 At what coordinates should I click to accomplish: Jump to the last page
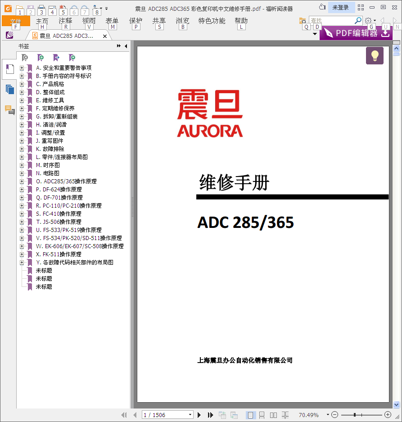pyautogui.click(x=210, y=415)
